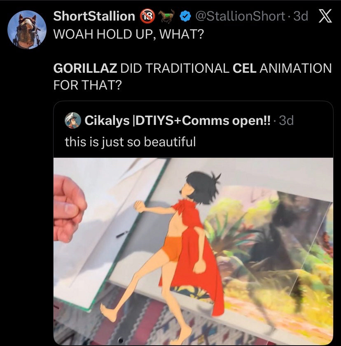
Task: Open the ShortStallion display name
Action: pyautogui.click(x=94, y=16)
